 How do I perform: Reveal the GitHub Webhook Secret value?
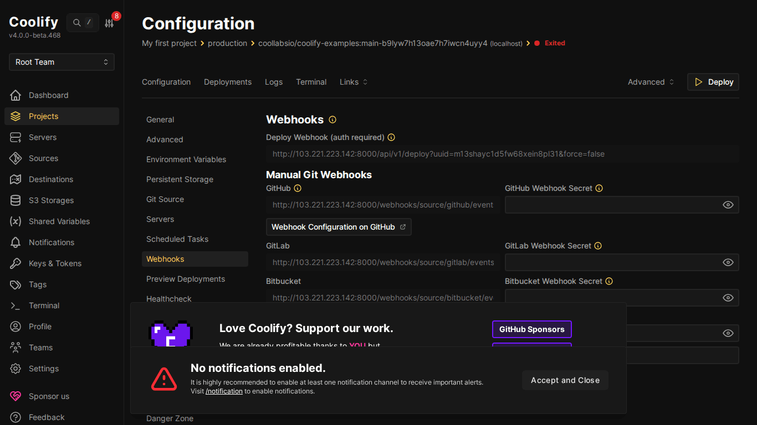pyautogui.click(x=728, y=205)
